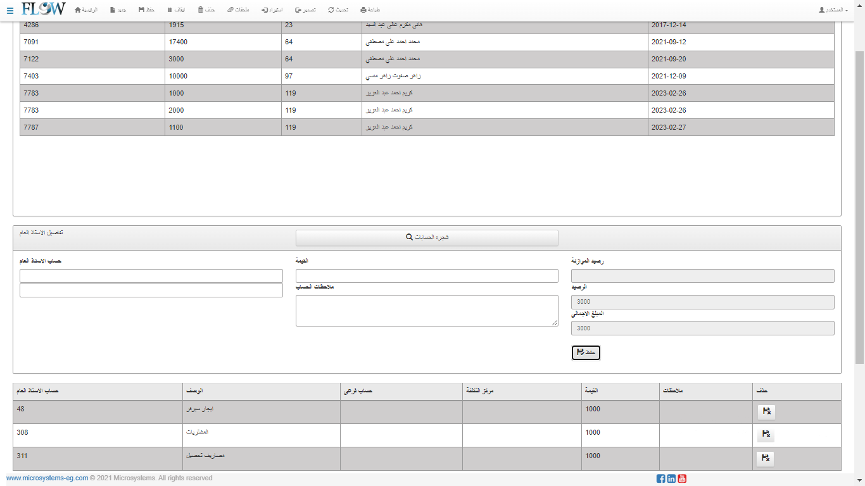Open the المستخدم user dropdown
Image resolution: width=865 pixels, height=486 pixels.
click(833, 10)
